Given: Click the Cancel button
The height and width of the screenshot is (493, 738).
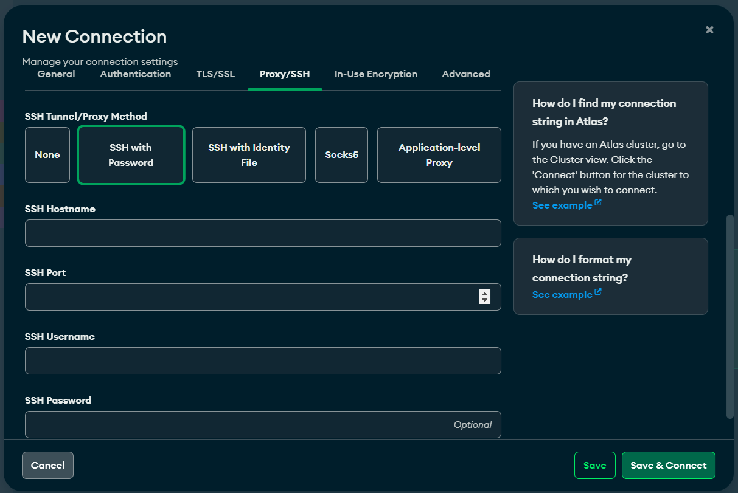Looking at the screenshot, I should pyautogui.click(x=47, y=466).
